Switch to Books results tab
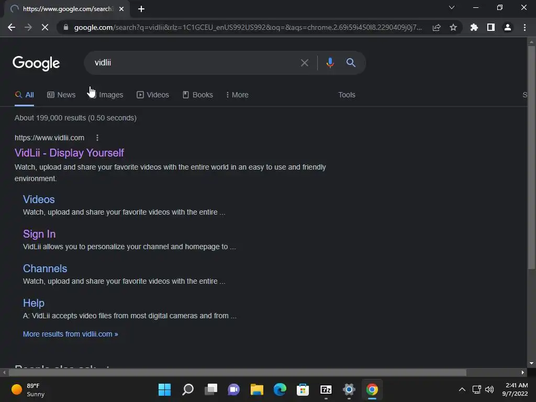 [x=197, y=95]
